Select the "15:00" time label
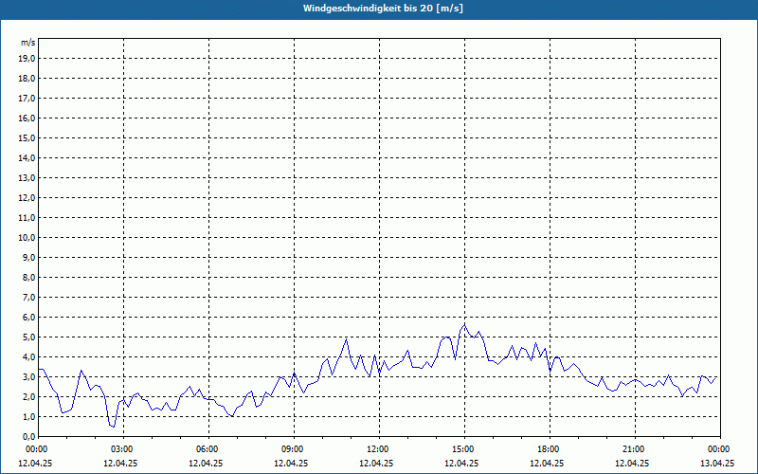The width and height of the screenshot is (758, 474). pyautogui.click(x=464, y=449)
